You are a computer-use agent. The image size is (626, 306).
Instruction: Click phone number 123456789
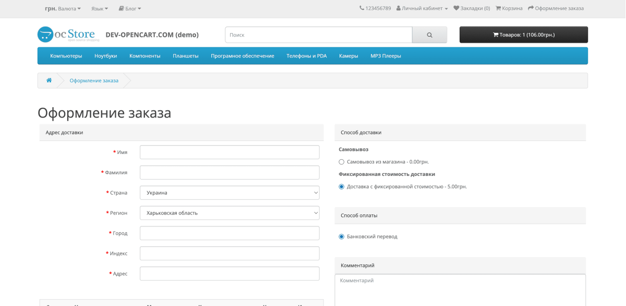click(375, 8)
